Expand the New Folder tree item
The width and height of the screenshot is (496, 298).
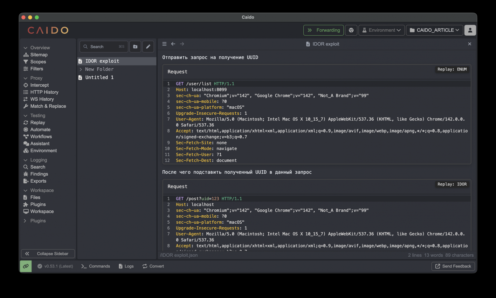coord(81,69)
